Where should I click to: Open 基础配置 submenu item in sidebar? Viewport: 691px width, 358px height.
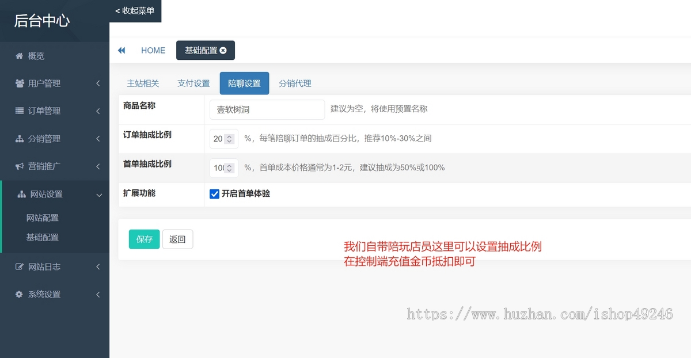tap(43, 237)
